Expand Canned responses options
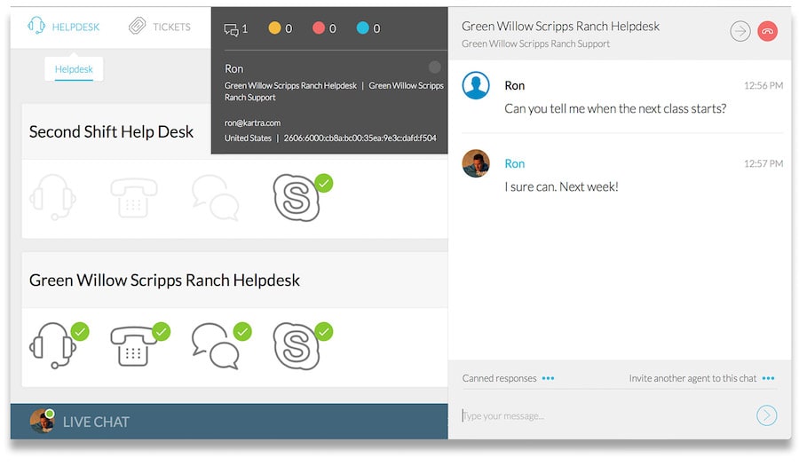This screenshot has width=799, height=466. [x=548, y=378]
